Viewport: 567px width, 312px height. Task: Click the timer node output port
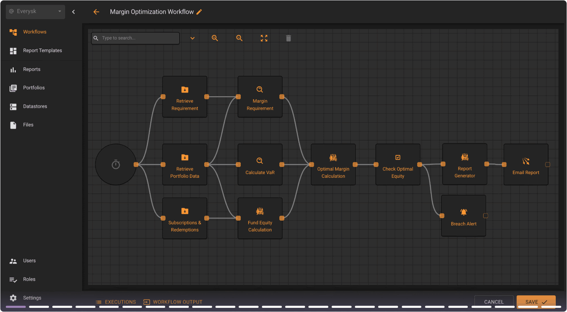[136, 165]
